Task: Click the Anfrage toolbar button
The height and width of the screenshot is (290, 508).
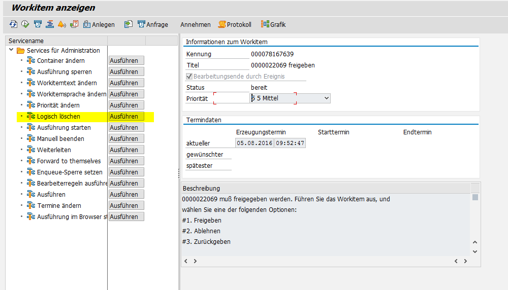Action: tap(153, 24)
